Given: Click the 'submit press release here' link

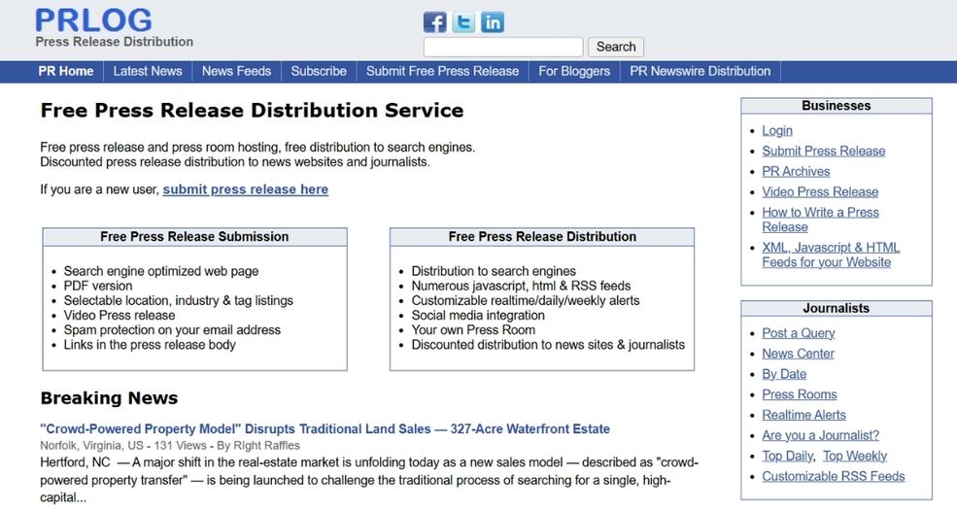Looking at the screenshot, I should tap(245, 189).
